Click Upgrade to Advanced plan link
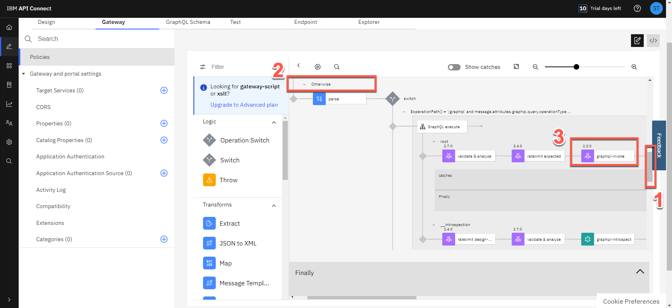This screenshot has width=672, height=308. tap(244, 105)
